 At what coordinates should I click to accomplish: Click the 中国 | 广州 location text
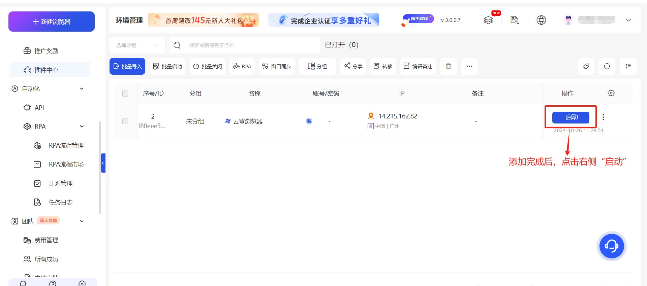tap(387, 126)
